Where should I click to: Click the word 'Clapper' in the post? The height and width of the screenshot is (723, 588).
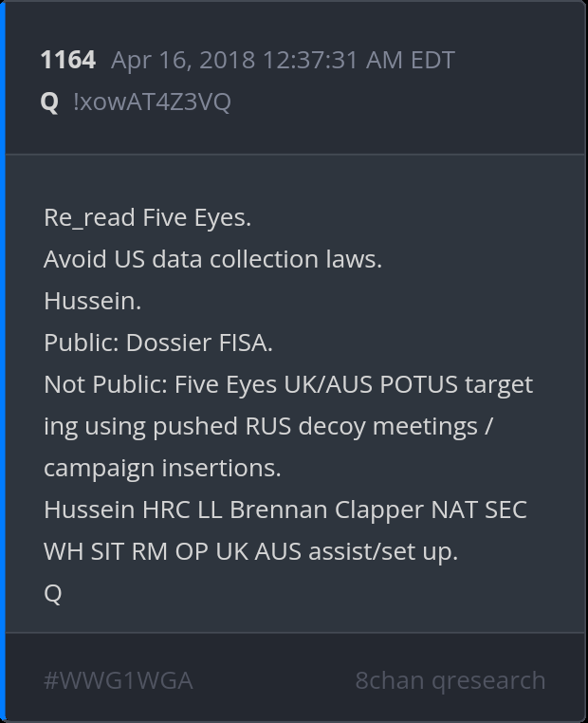pos(379,510)
